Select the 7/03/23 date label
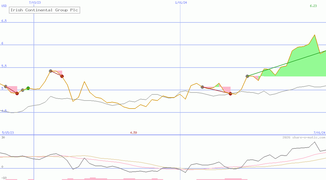Screen dimensions: 326x180 pos(35,2)
